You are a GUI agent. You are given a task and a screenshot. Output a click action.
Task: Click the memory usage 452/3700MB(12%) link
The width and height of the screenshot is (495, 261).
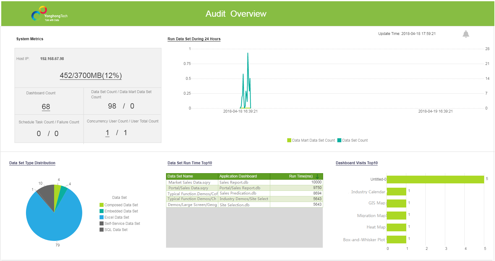pyautogui.click(x=91, y=75)
